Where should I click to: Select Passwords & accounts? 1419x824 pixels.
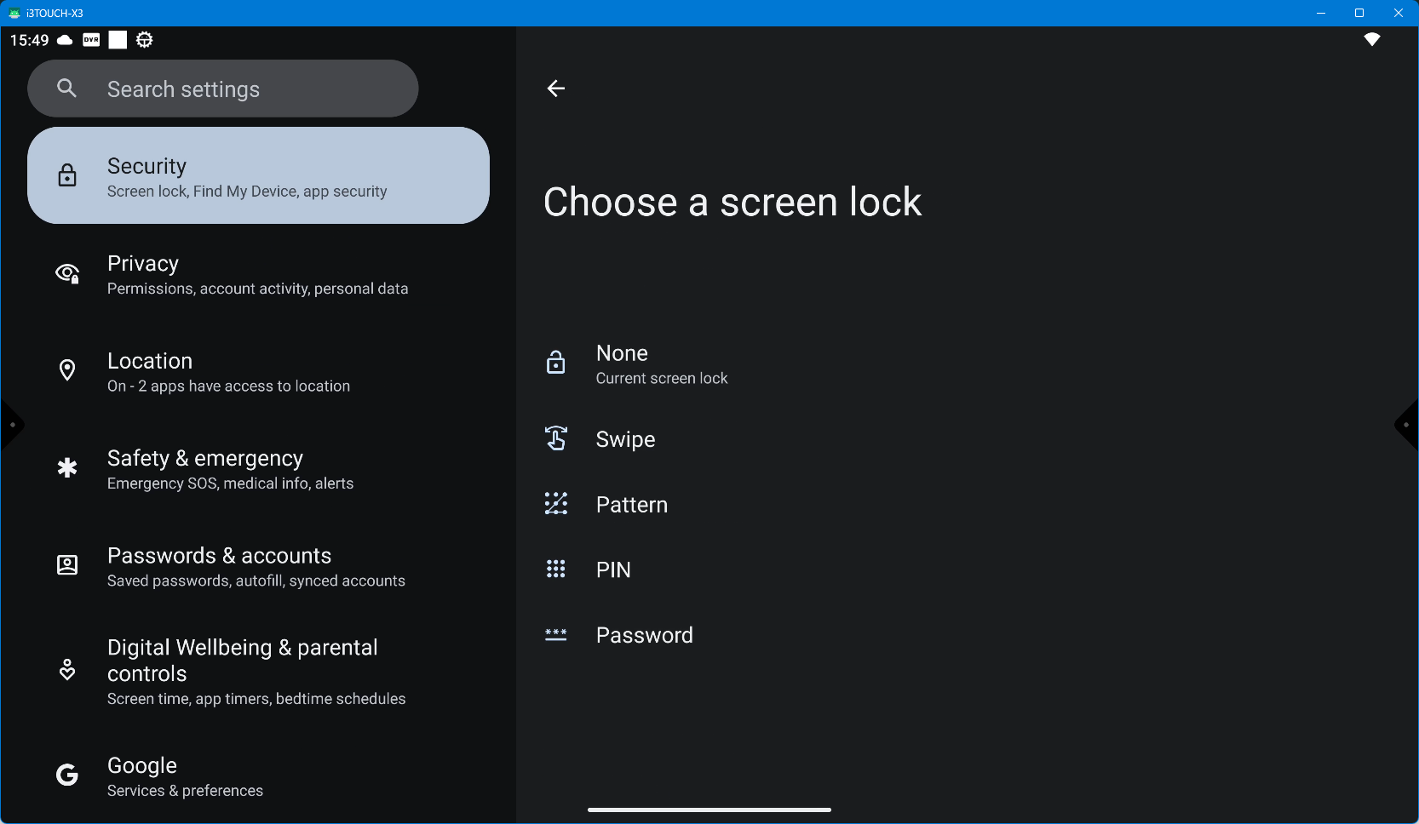[x=256, y=567]
